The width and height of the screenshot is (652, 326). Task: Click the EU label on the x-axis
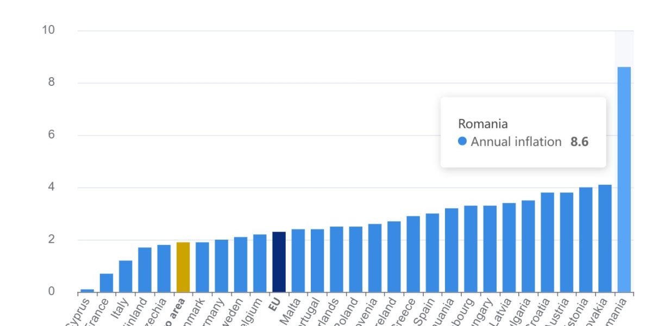coord(275,307)
